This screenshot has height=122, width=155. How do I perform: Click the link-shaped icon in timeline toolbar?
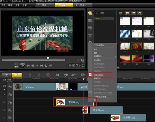74,75
